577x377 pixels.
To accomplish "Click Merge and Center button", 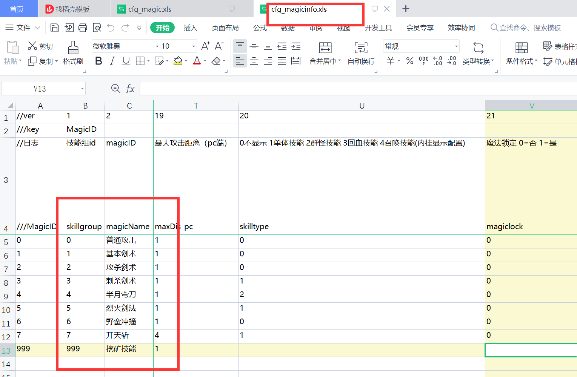I will (325, 54).
